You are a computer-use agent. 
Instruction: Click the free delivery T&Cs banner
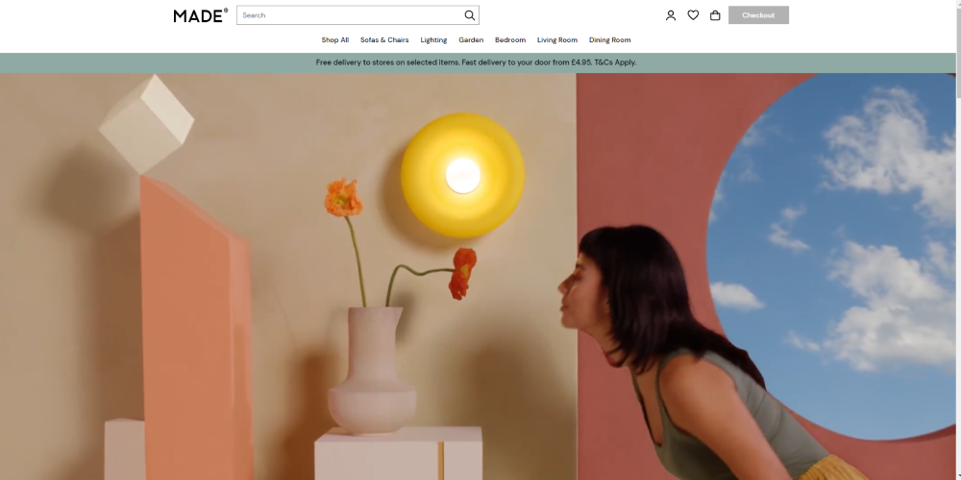tap(478, 62)
